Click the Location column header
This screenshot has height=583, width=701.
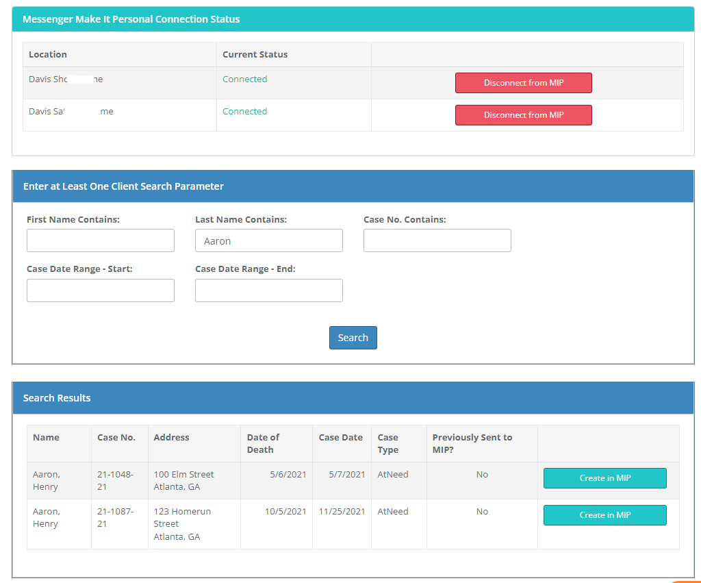click(48, 54)
